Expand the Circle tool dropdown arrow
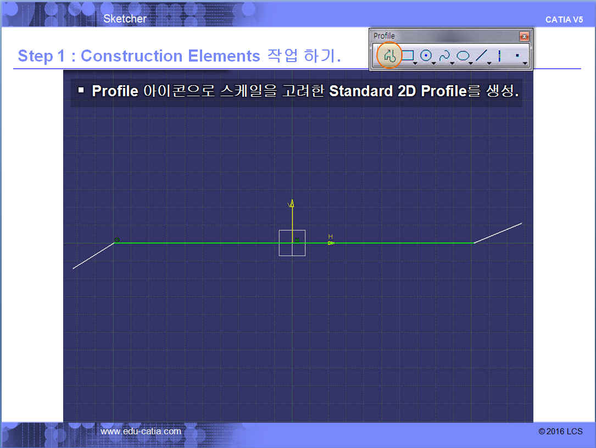 coord(434,64)
